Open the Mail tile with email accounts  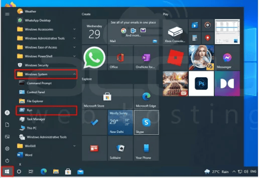pos(133,32)
